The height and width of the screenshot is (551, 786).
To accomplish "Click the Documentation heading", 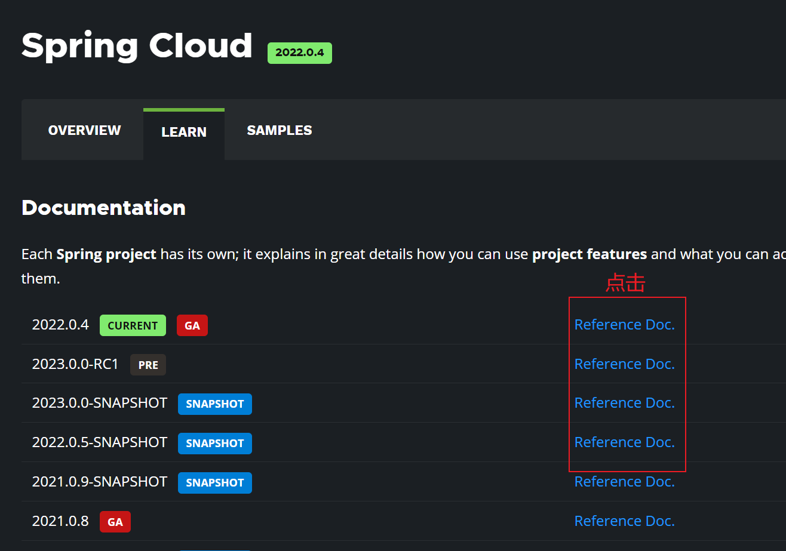I will 103,208.
